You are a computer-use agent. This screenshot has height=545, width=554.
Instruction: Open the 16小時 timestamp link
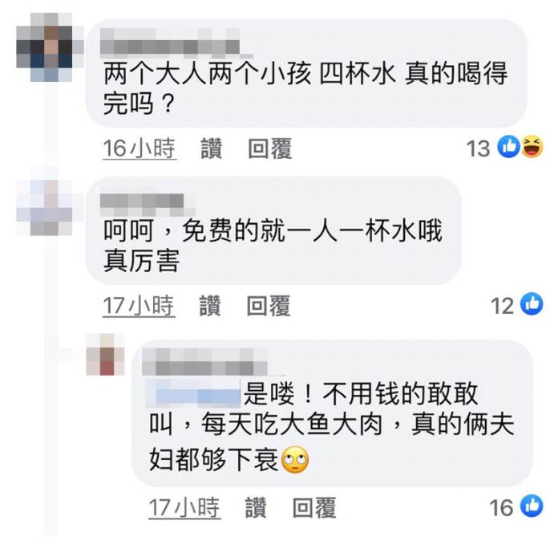click(x=140, y=148)
